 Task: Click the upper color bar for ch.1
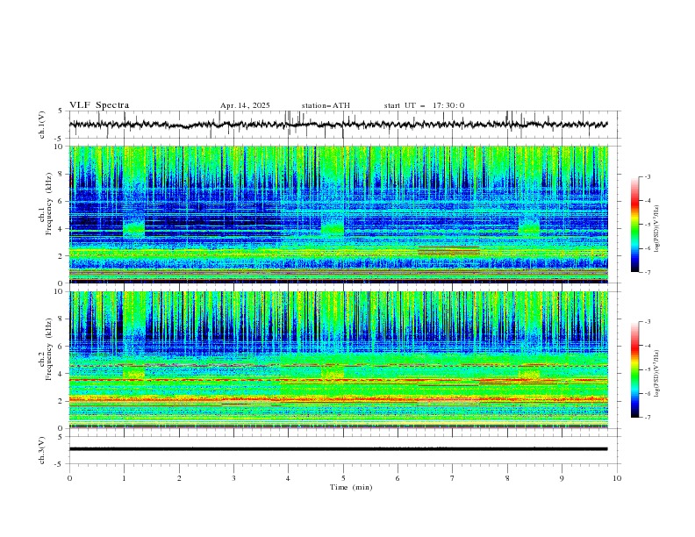pos(635,225)
